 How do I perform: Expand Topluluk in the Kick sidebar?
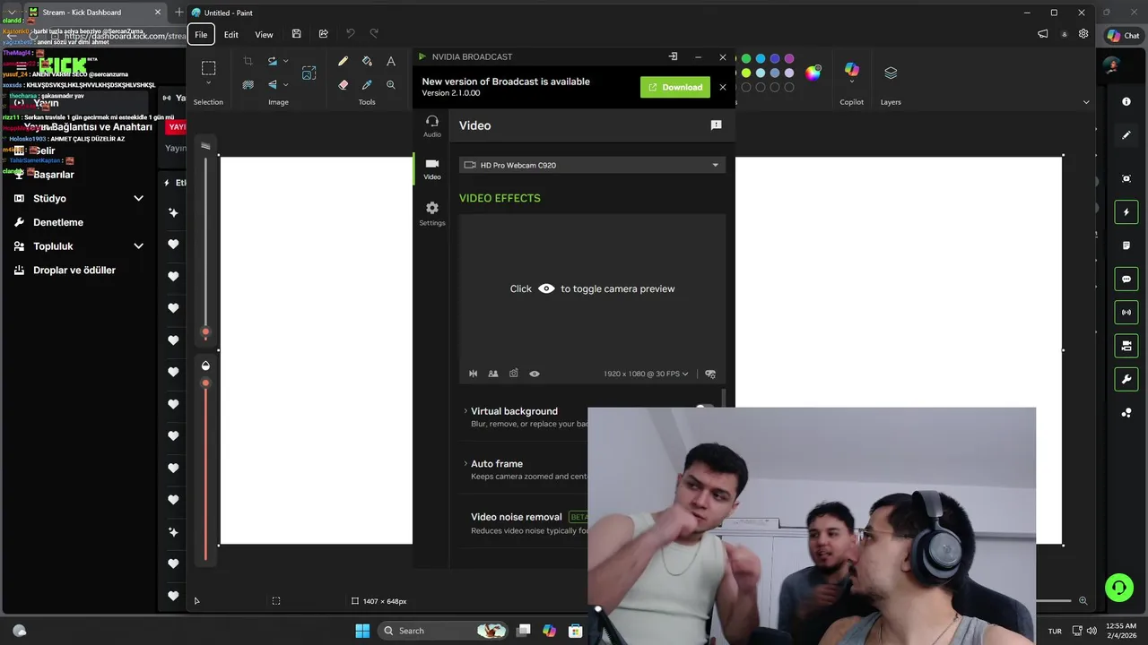138,245
